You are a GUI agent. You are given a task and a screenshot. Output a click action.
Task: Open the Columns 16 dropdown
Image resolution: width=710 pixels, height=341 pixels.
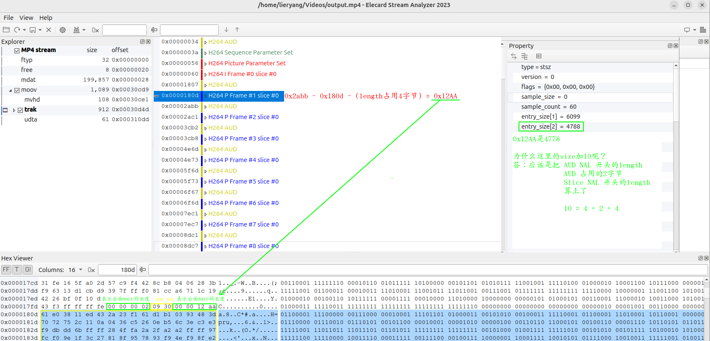click(x=75, y=270)
